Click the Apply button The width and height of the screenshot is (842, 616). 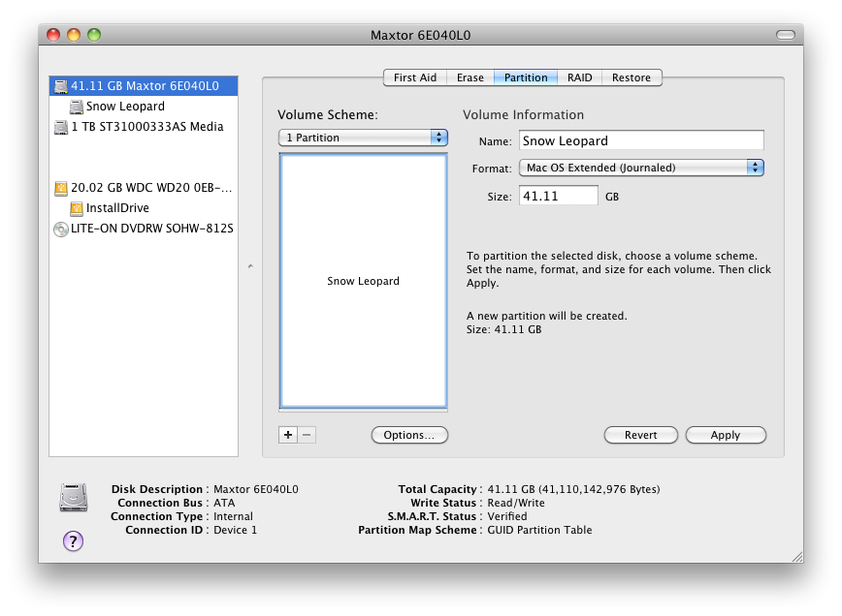pos(726,435)
